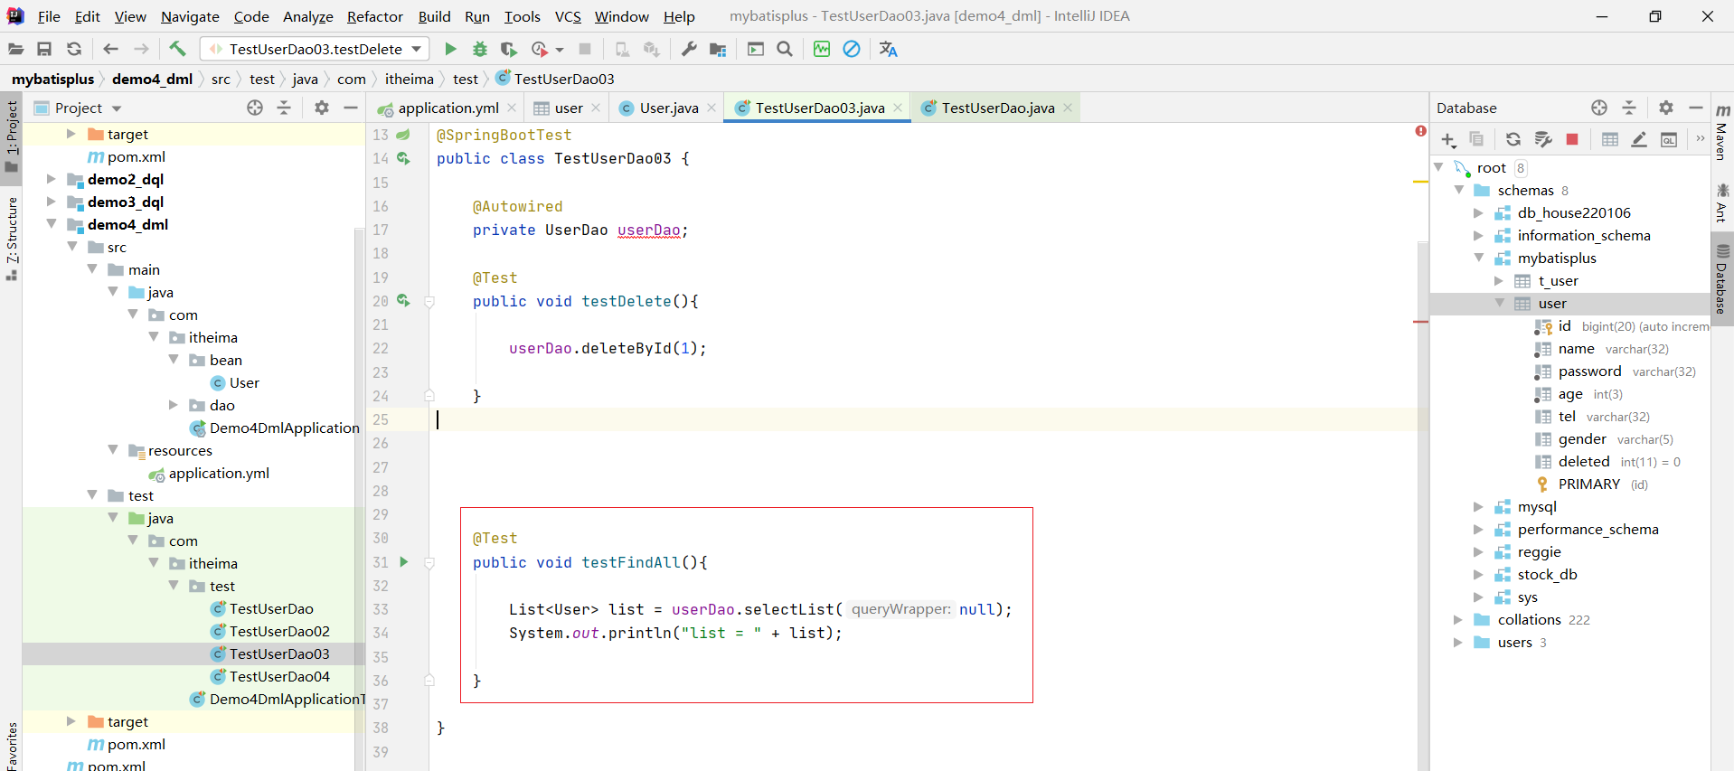
Task: Click the run gutter icon beside testFindAll
Action: pyautogui.click(x=404, y=562)
